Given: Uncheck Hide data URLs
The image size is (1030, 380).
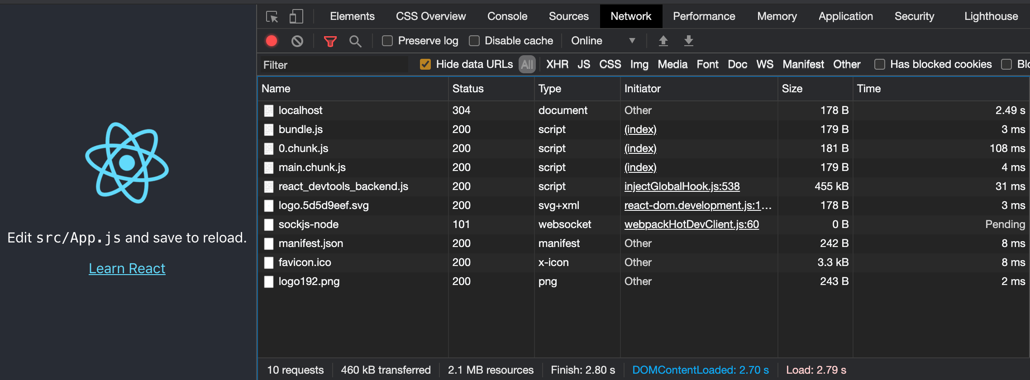Looking at the screenshot, I should tap(425, 64).
